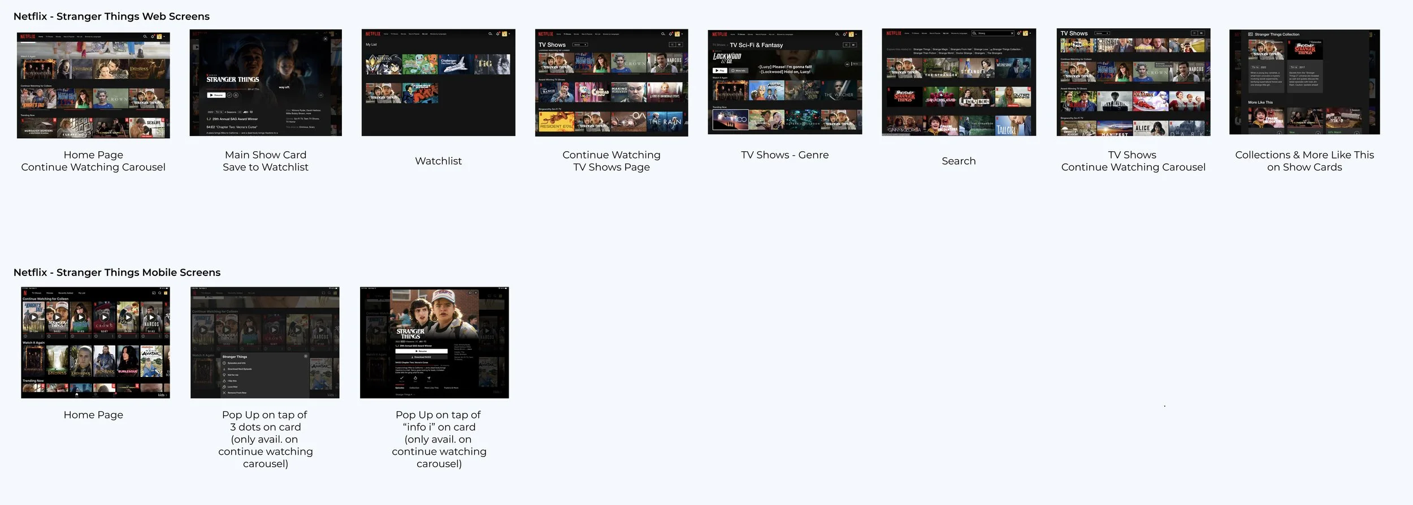Image resolution: width=1413 pixels, height=505 pixels.
Task: Click search icon in the Watchlist screen
Action: [490, 34]
